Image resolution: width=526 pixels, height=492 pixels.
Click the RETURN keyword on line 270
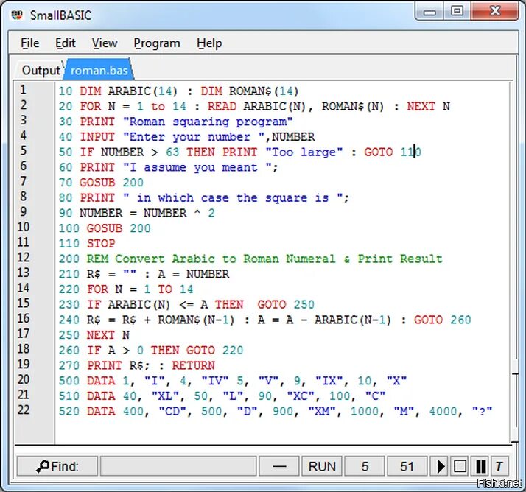click(194, 365)
